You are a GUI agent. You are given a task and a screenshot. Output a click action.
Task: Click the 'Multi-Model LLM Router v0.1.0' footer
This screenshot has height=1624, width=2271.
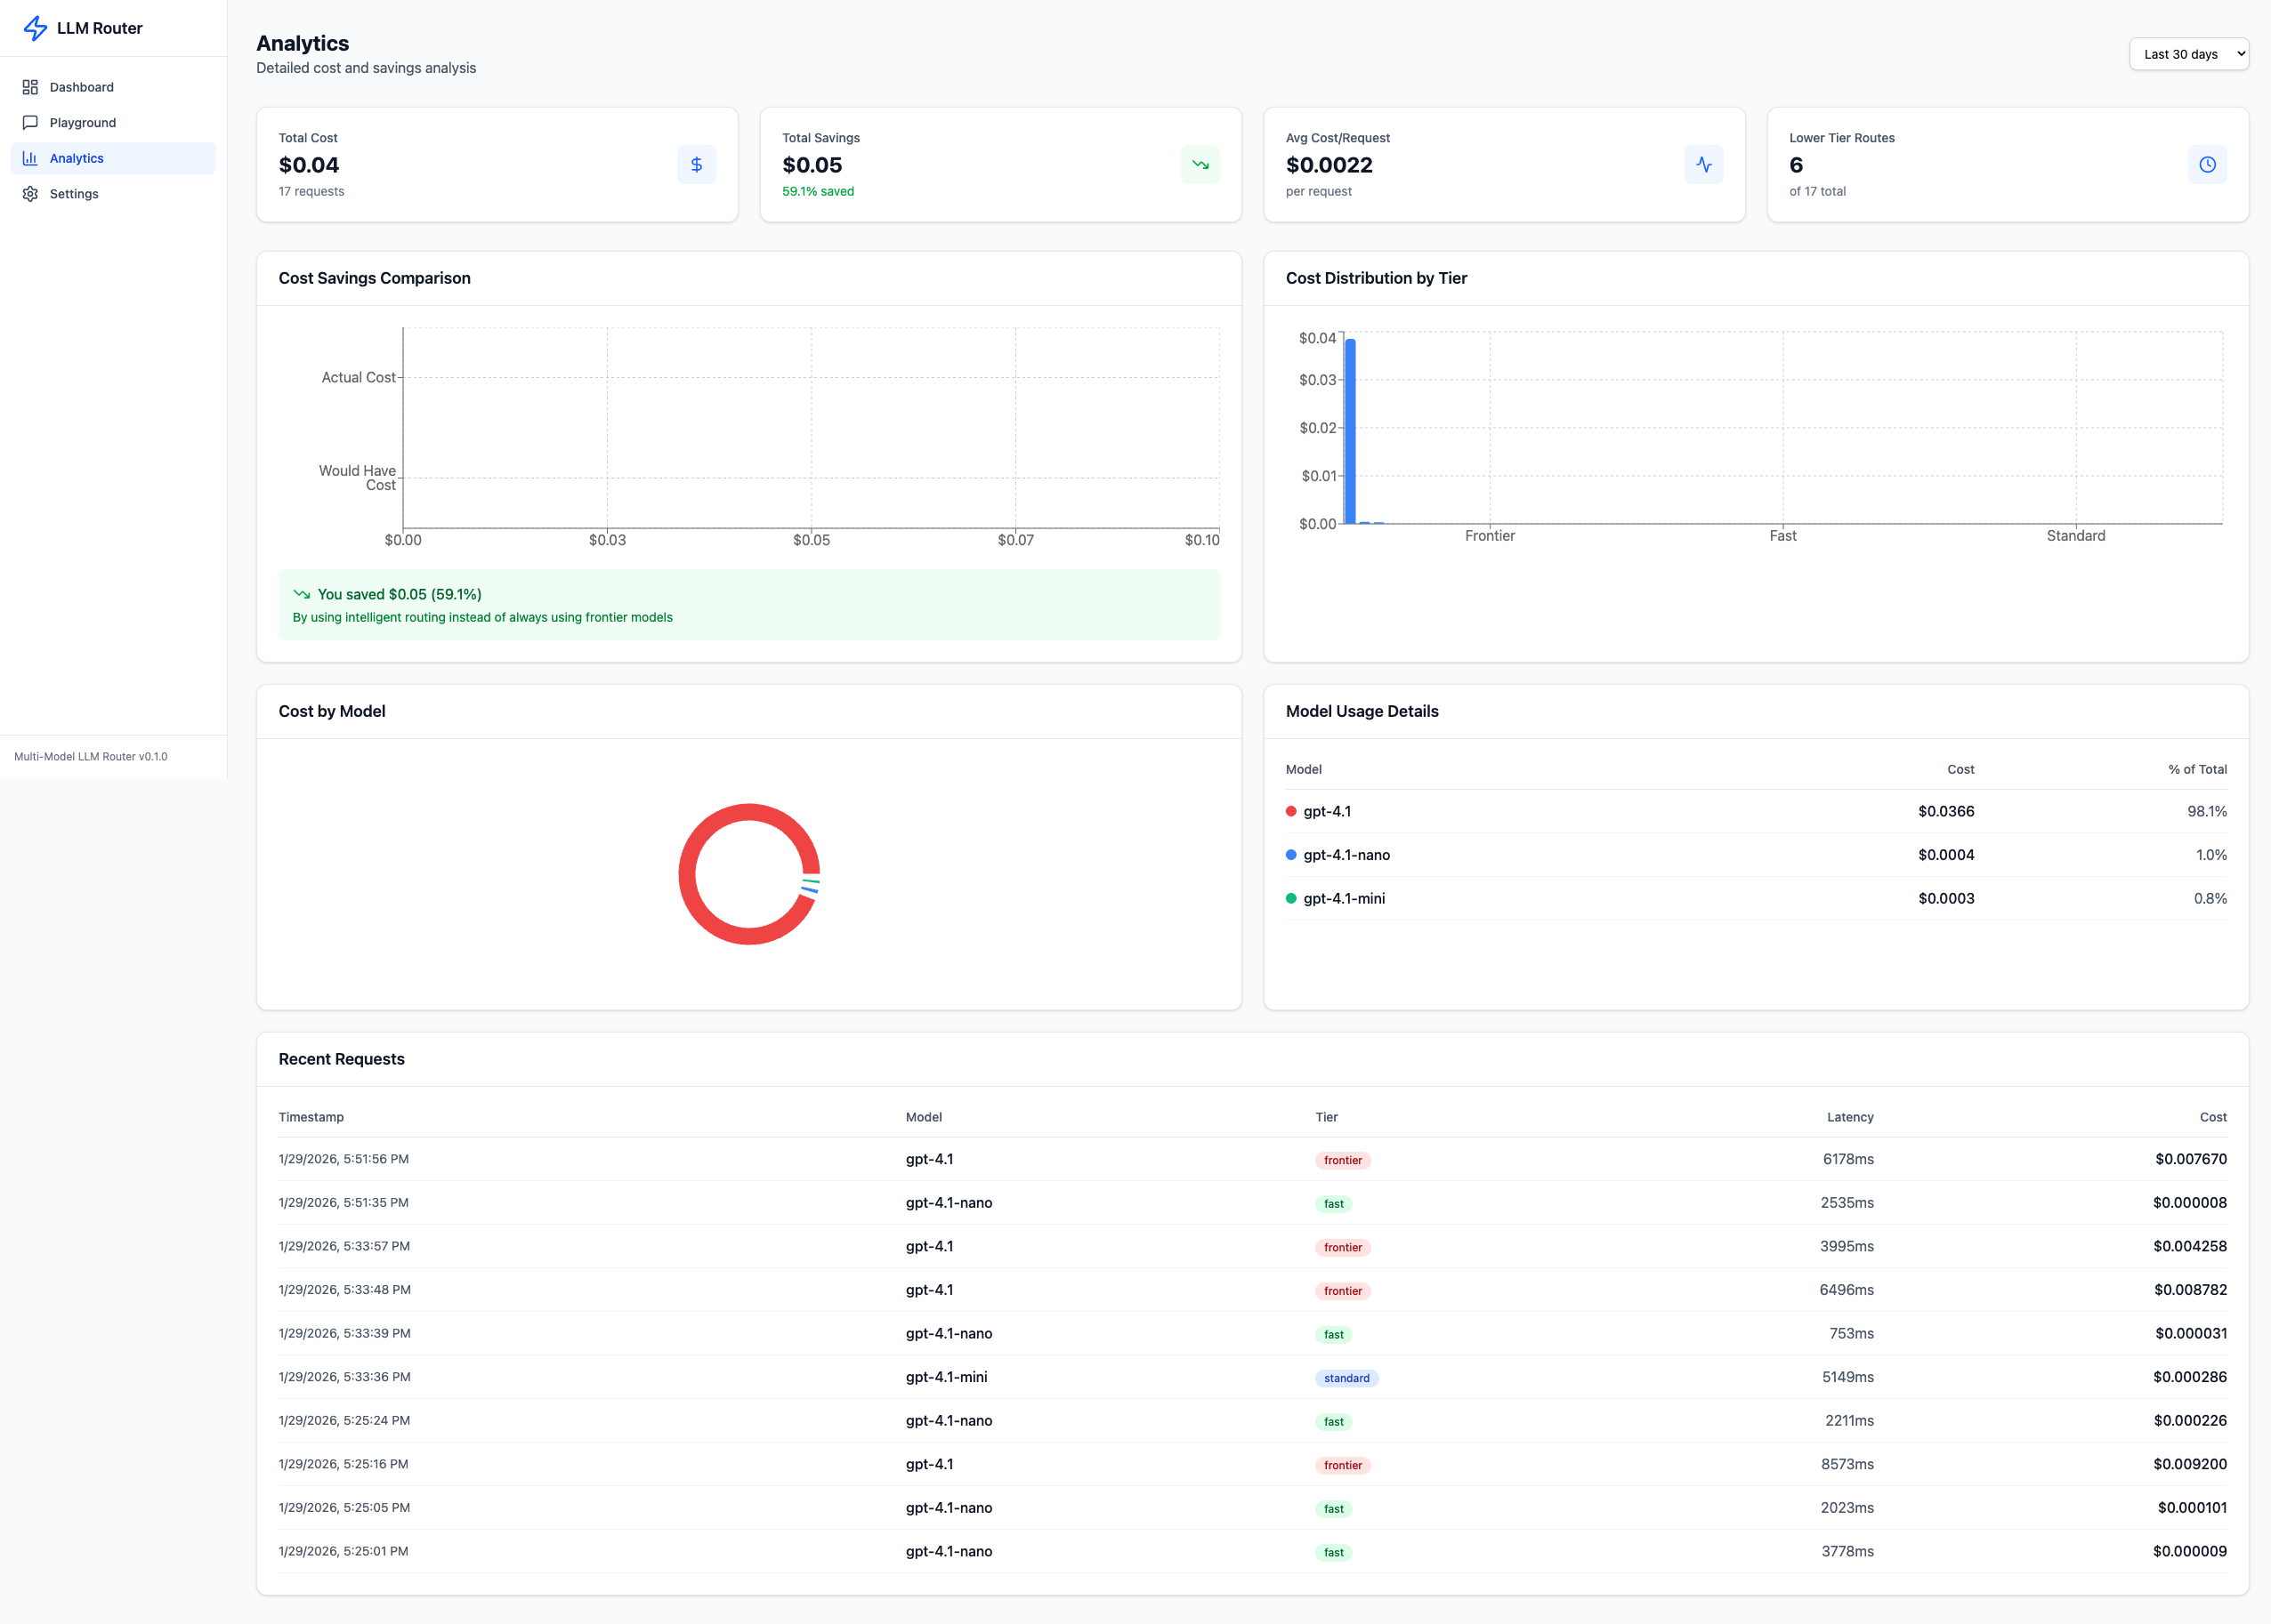pos(91,756)
